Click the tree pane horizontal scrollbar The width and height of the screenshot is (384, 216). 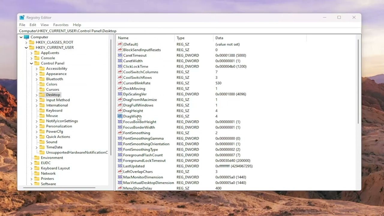point(59,188)
